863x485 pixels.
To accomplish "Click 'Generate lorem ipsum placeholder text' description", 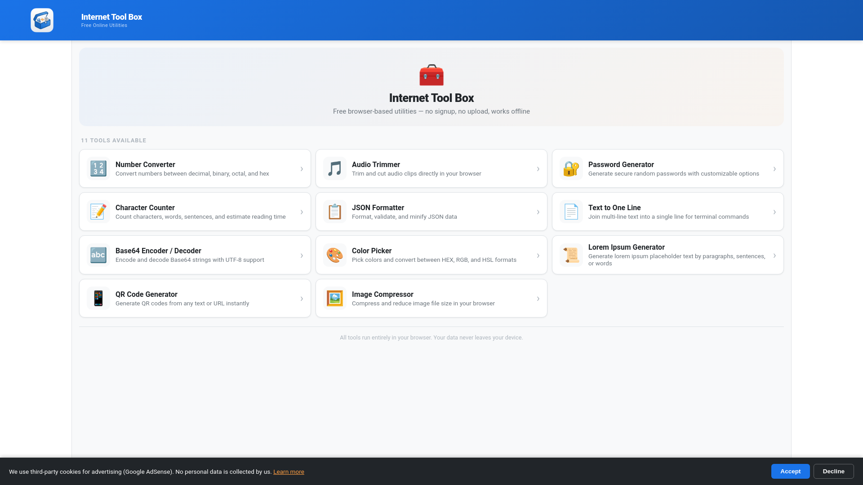I will [x=676, y=260].
